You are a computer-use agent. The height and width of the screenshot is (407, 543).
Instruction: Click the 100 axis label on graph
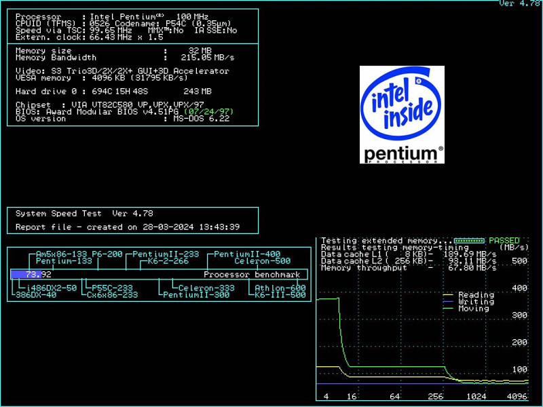(520, 370)
